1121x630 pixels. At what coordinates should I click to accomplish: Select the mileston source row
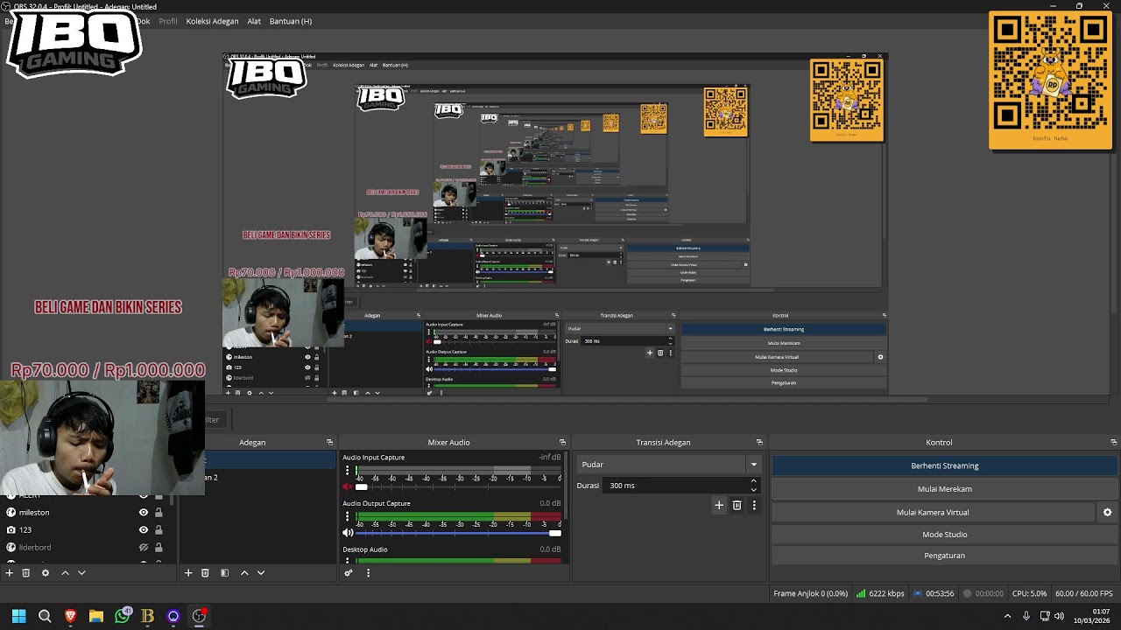click(x=88, y=512)
